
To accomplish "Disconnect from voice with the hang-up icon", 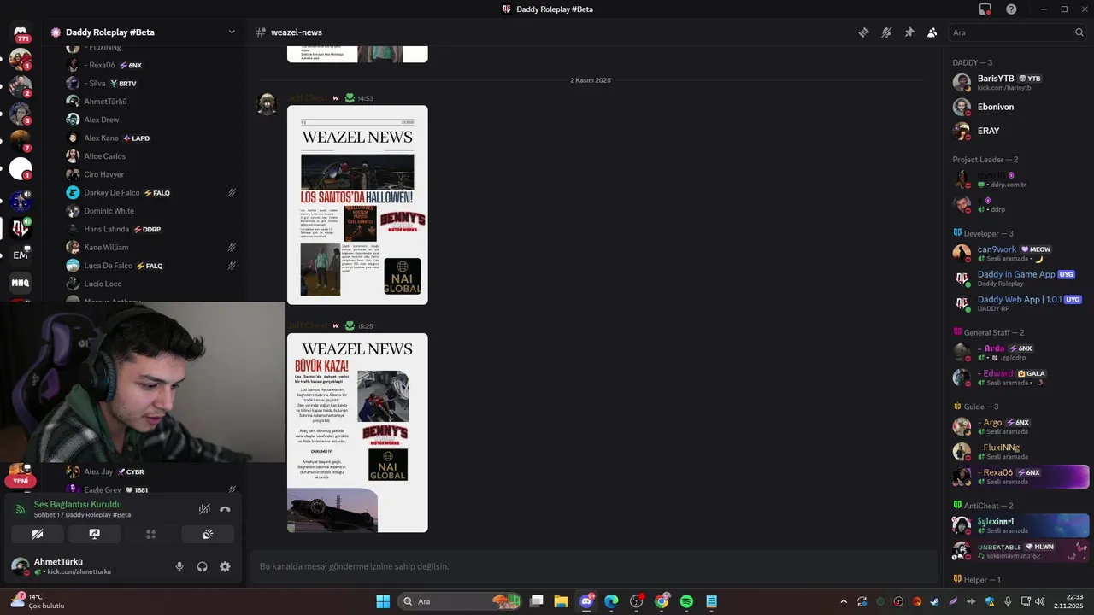I will coord(225,509).
